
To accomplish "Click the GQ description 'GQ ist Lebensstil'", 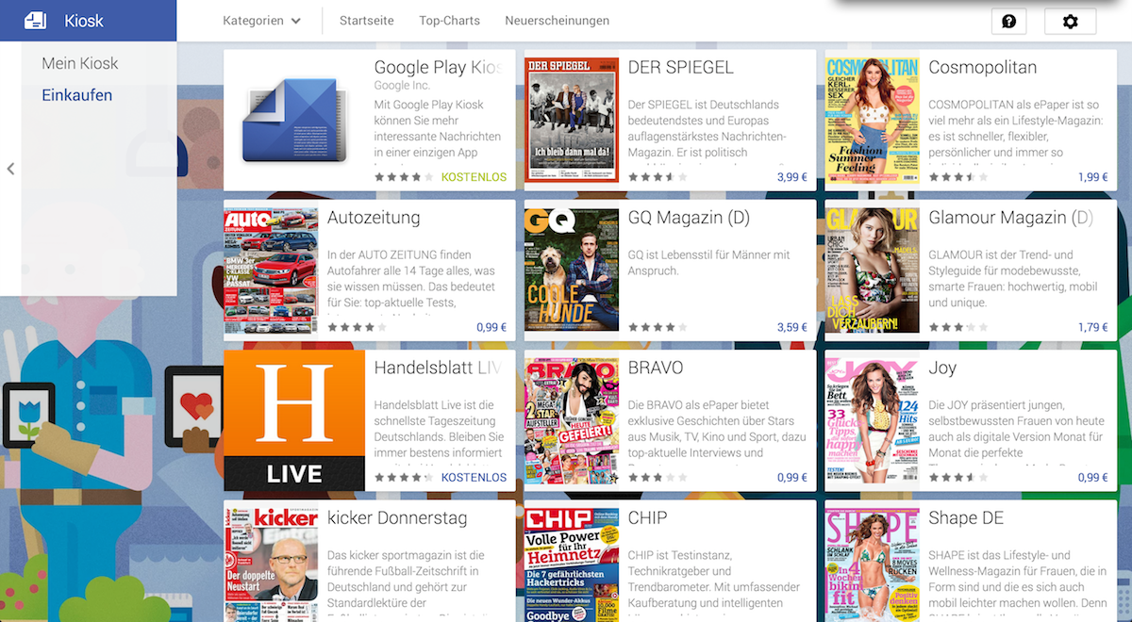I will [708, 262].
